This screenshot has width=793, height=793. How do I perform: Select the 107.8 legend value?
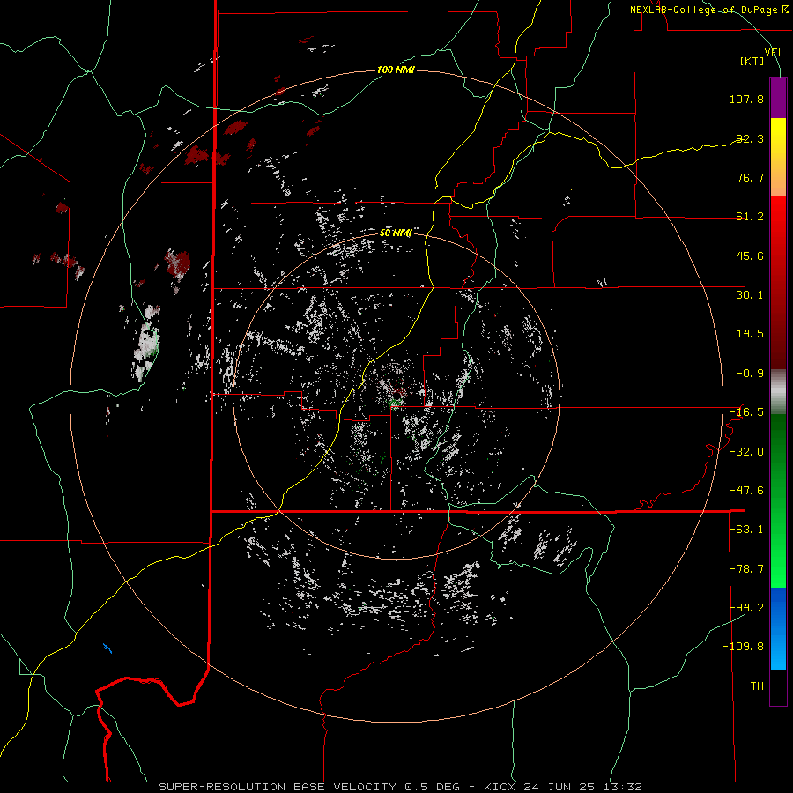(x=746, y=99)
